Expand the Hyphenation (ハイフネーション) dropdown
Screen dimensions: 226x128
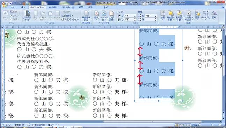click(x=70, y=20)
